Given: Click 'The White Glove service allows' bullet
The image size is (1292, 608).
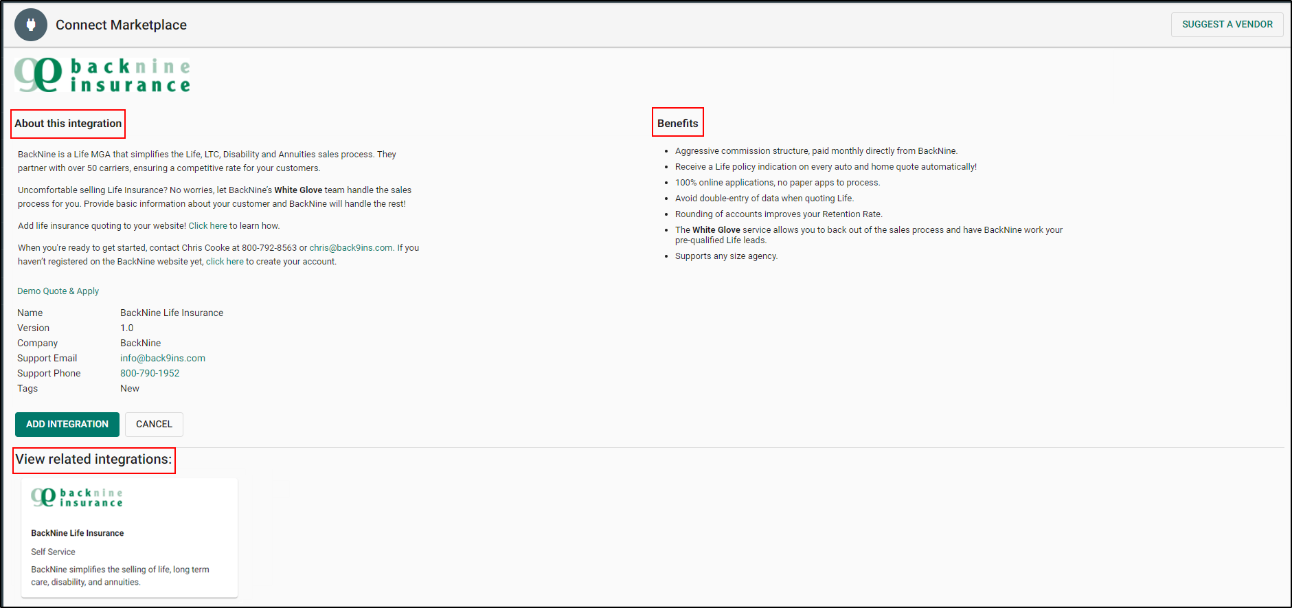Looking at the screenshot, I should point(869,235).
